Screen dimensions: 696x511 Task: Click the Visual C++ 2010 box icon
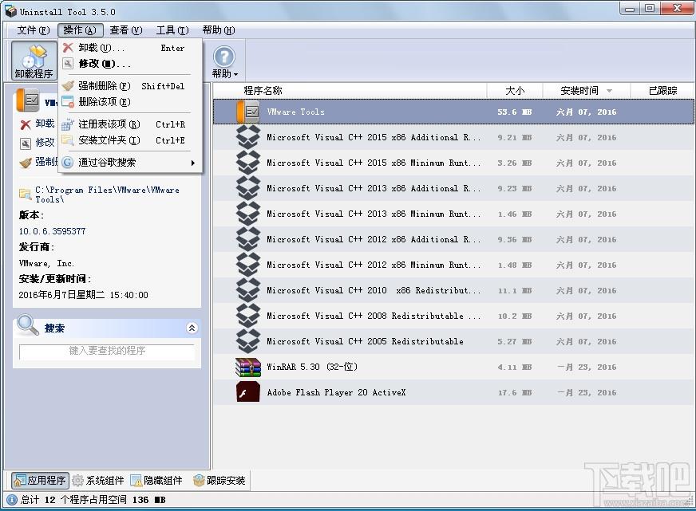click(248, 290)
